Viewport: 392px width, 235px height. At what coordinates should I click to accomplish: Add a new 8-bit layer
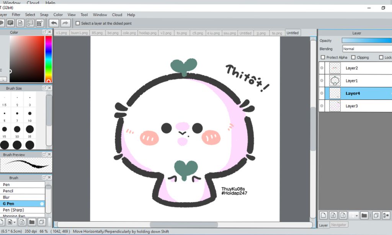[333, 215]
